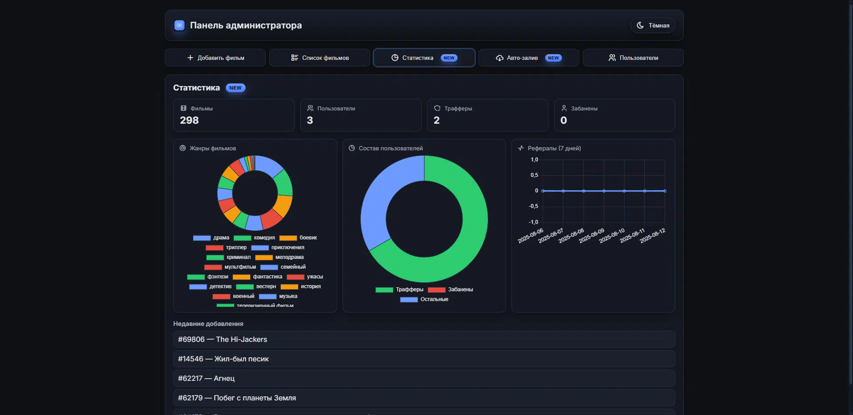Click the clock icon on Статистика tab
853x415 pixels.
coord(395,58)
